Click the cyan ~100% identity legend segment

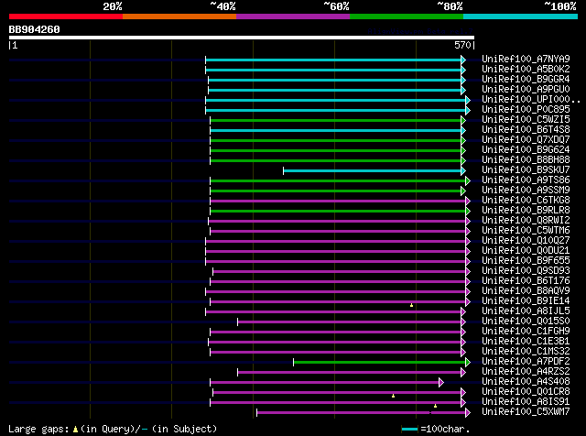point(520,16)
